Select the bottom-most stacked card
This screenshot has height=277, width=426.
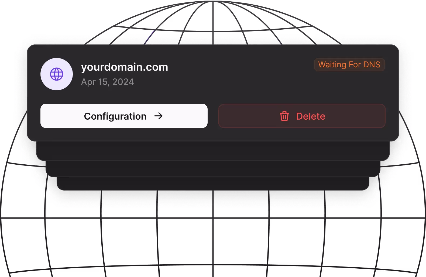[x=213, y=184]
